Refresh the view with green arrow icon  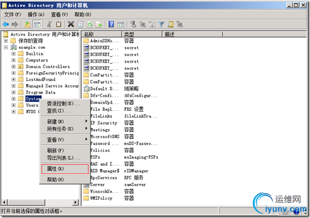pos(90,24)
